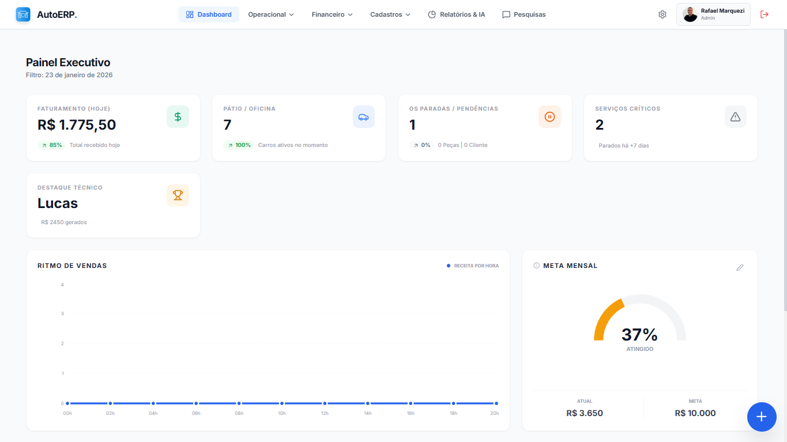Screen dimensions: 787x442
Task: Go to the Pesquisas menu item
Action: [x=524, y=14]
